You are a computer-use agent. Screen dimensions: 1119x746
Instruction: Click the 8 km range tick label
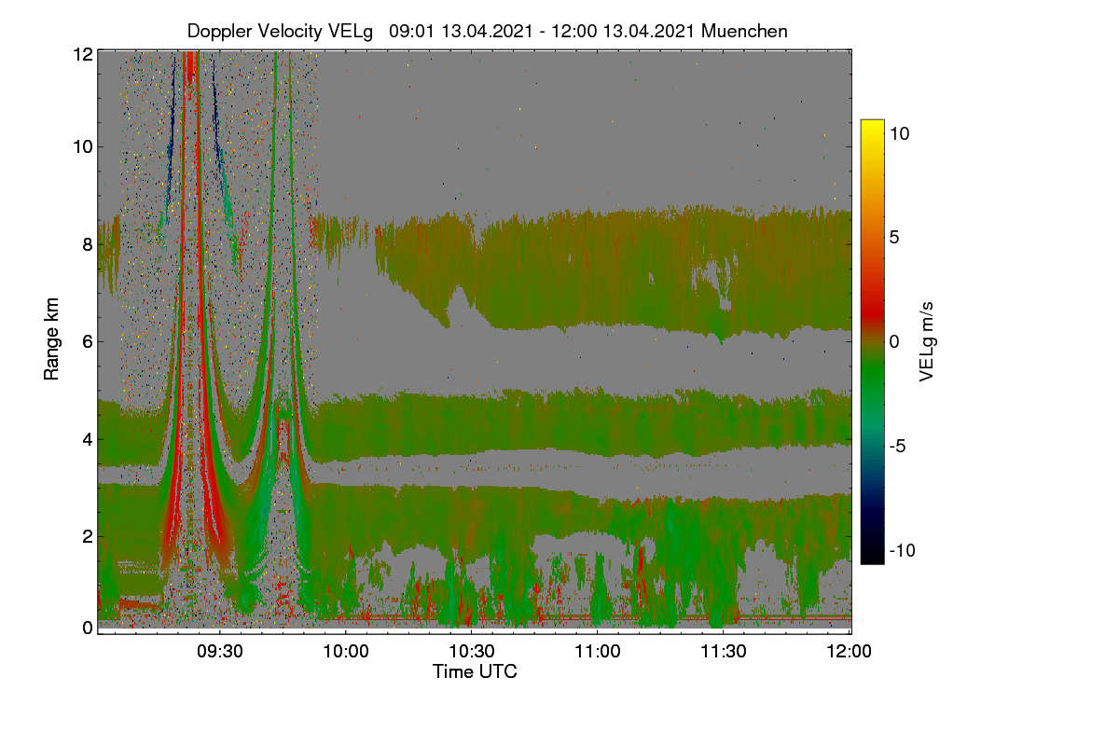(x=87, y=244)
